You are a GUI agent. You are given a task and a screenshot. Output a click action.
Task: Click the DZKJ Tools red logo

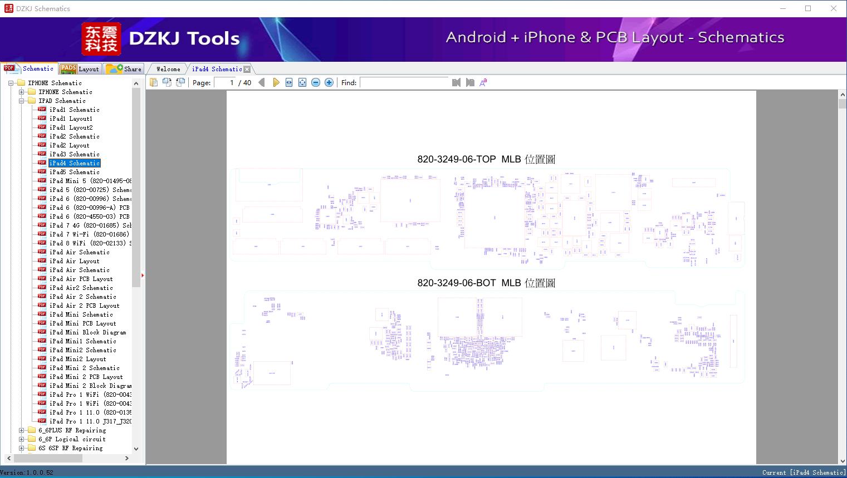click(x=101, y=39)
